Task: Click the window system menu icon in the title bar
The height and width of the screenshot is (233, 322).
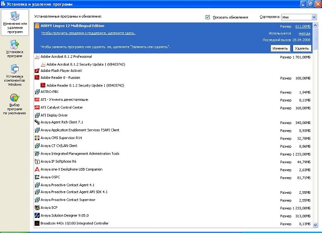Action: click(3, 4)
